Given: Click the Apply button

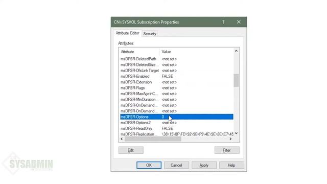Looking at the screenshot, I should pos(204,165).
